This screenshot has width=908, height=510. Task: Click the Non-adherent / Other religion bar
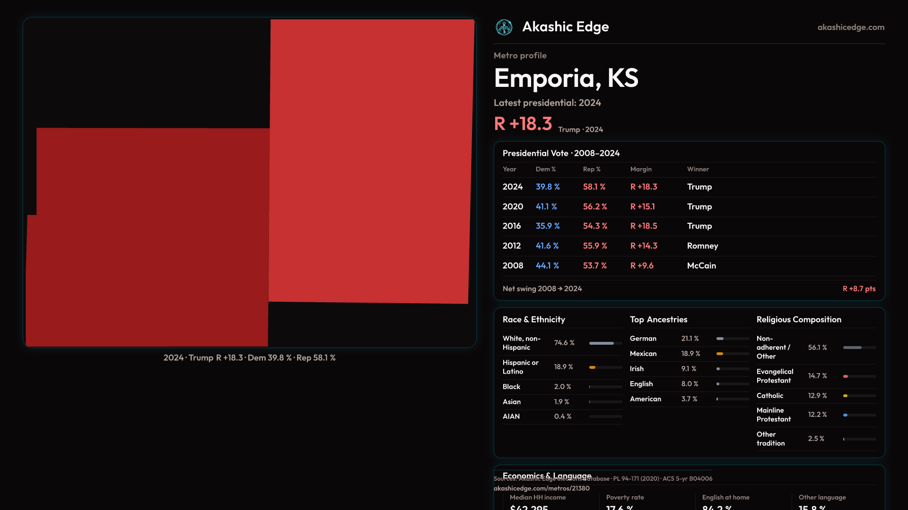pos(852,348)
